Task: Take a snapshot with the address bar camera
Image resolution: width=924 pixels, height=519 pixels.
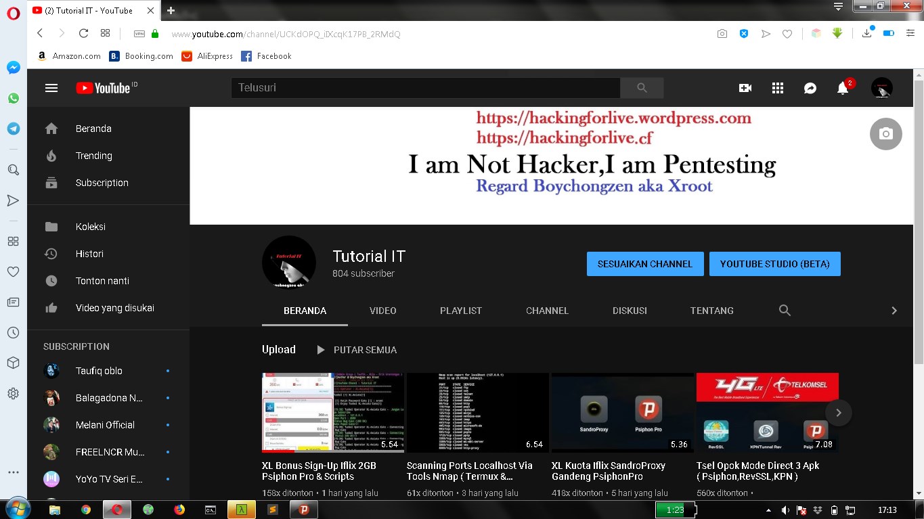Action: 722,34
